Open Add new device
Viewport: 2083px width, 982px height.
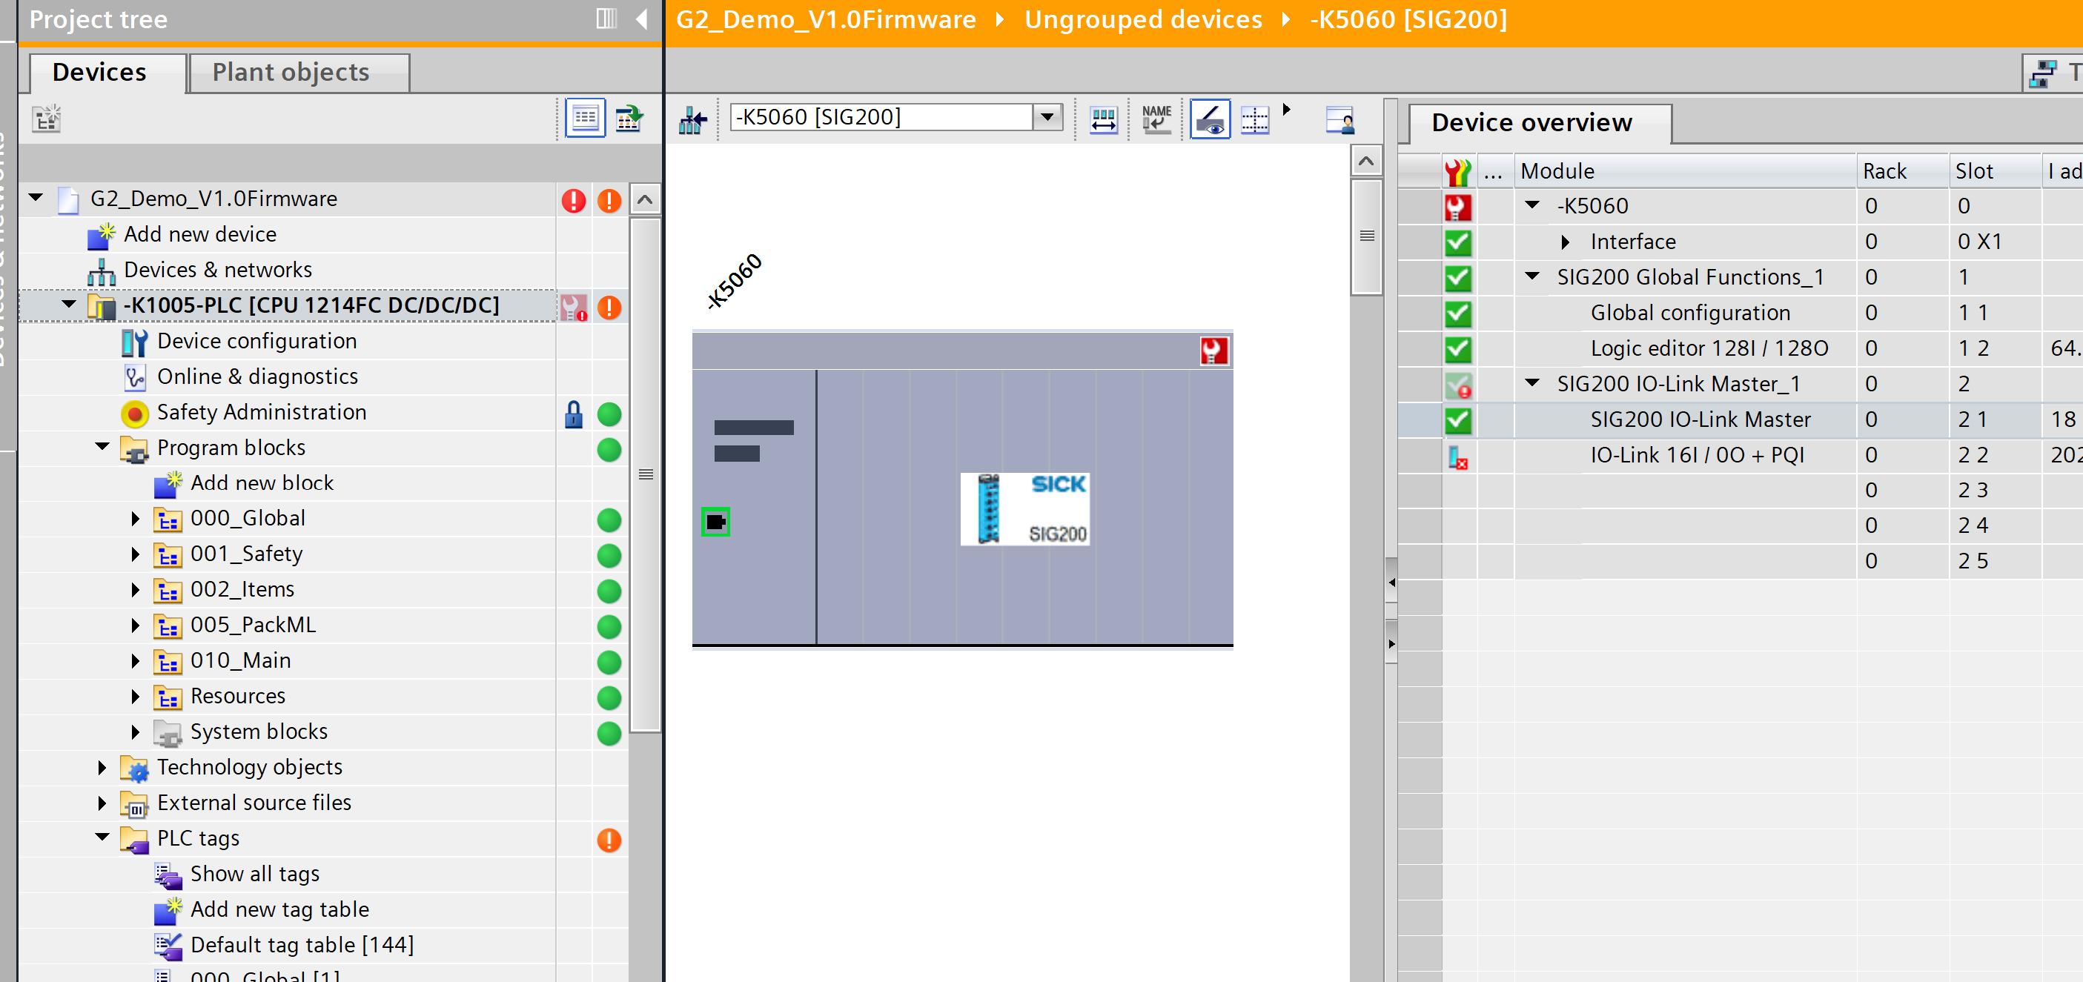click(199, 234)
